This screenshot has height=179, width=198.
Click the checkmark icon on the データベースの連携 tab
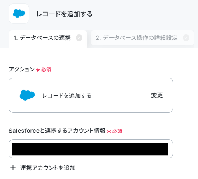click(x=79, y=38)
